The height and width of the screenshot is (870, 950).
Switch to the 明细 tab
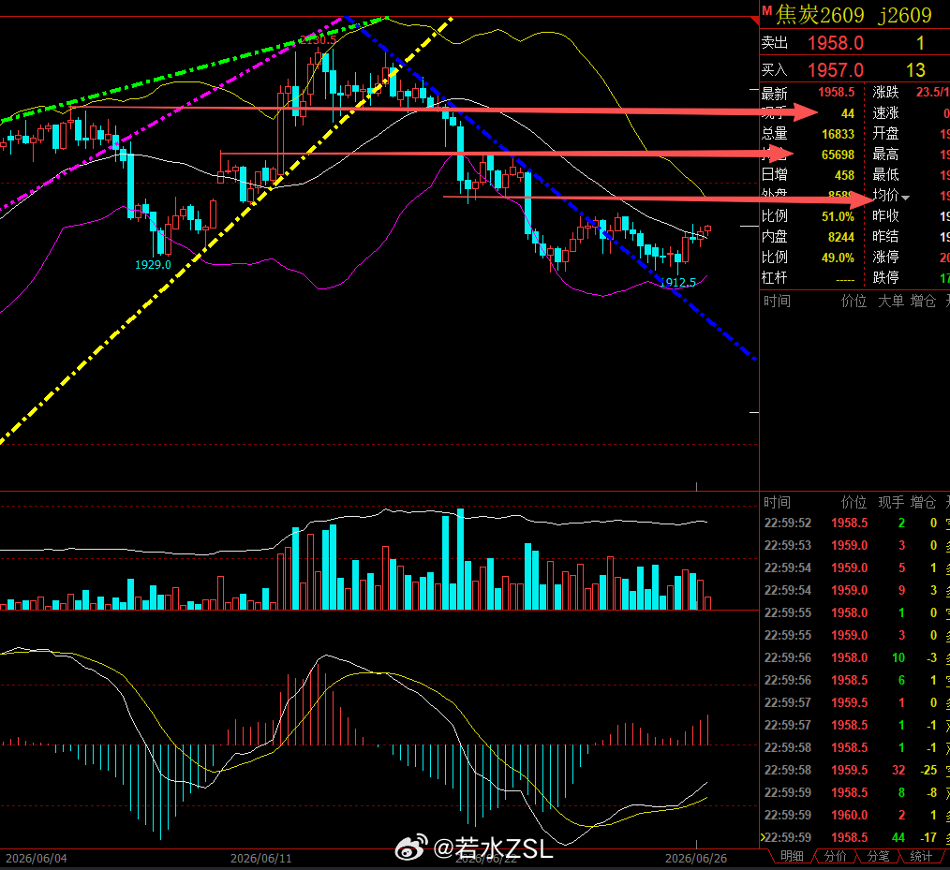pyautogui.click(x=792, y=856)
